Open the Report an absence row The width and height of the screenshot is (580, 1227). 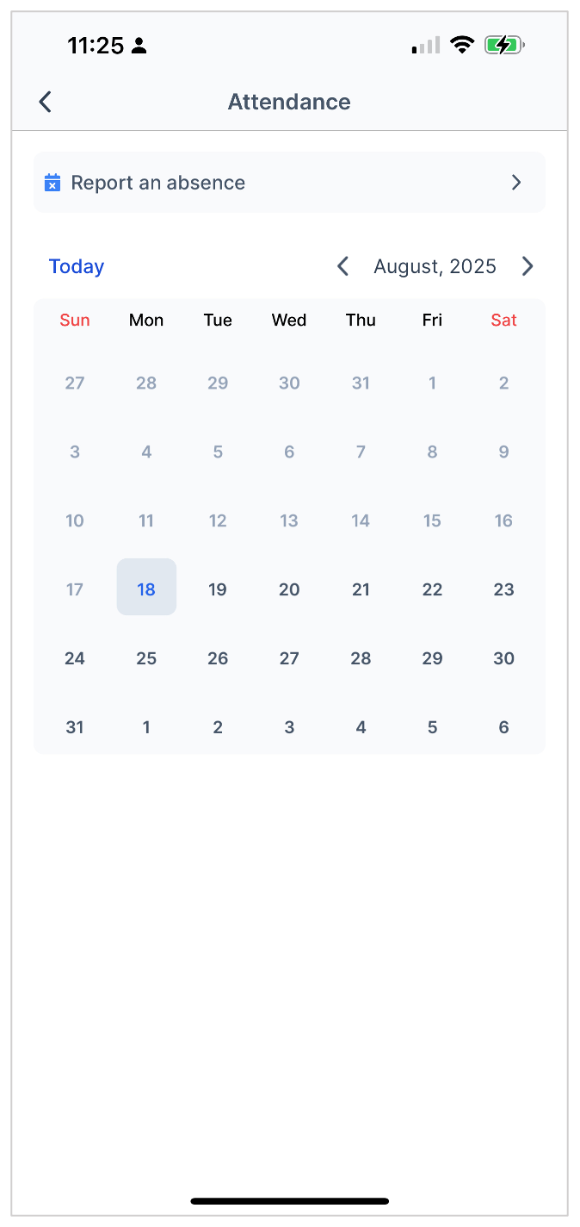point(289,183)
